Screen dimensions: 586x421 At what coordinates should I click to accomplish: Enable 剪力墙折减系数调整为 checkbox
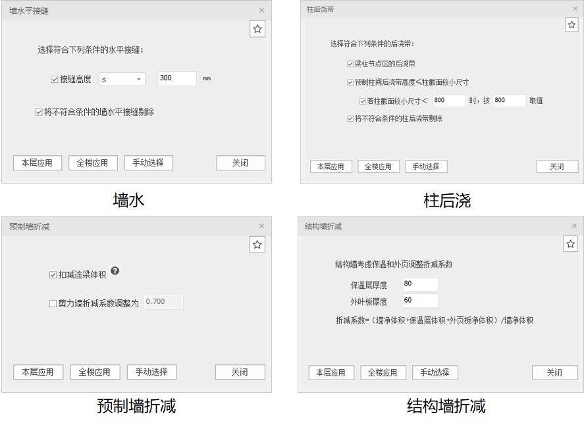(53, 304)
